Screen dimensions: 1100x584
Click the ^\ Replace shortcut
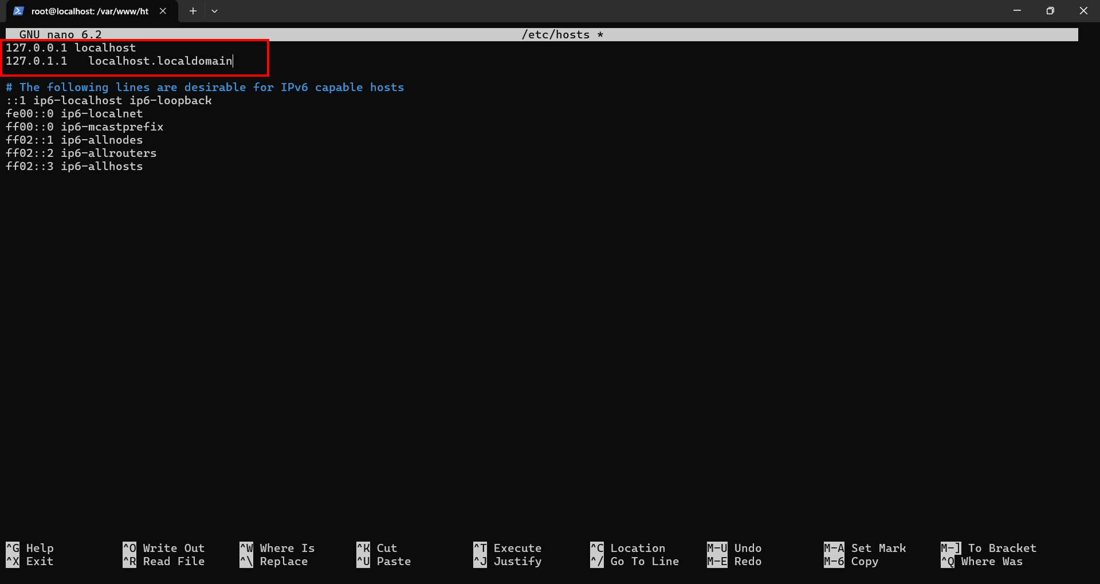[274, 561]
